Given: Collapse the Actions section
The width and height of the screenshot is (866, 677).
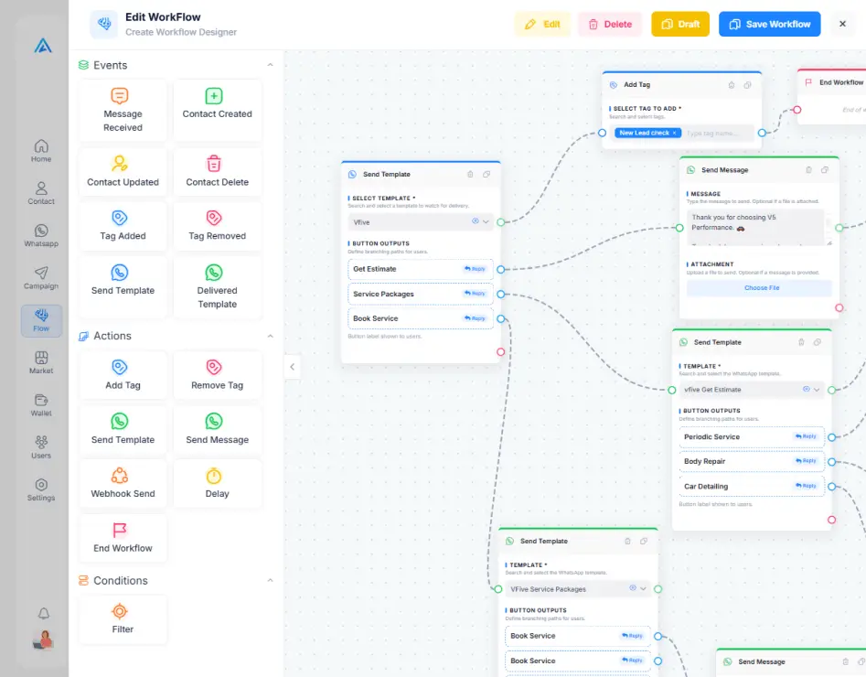Looking at the screenshot, I should (x=270, y=336).
